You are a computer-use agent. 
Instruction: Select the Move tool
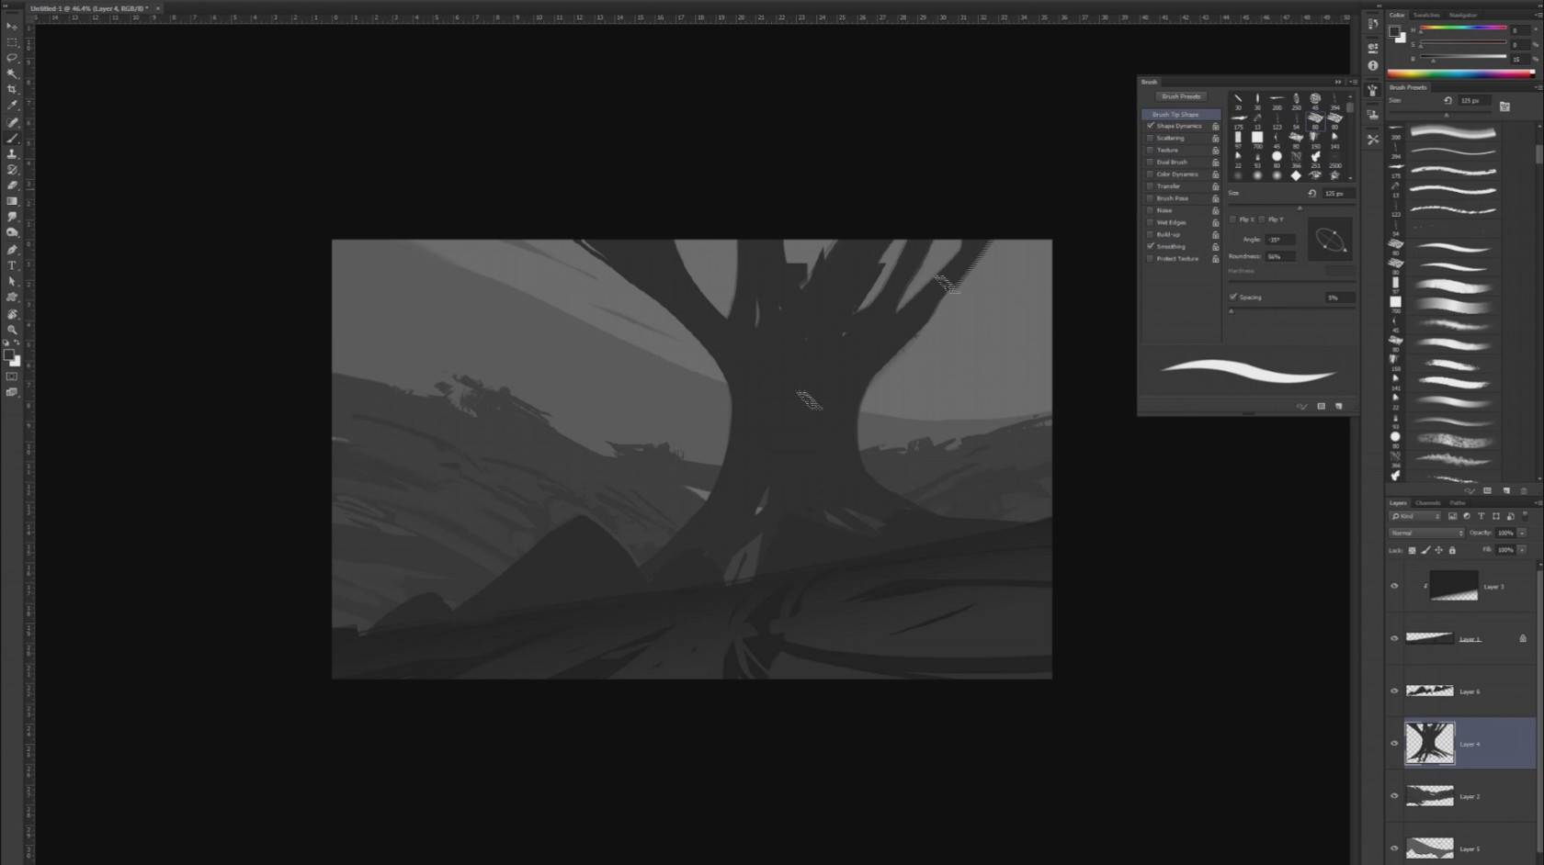coord(12,26)
